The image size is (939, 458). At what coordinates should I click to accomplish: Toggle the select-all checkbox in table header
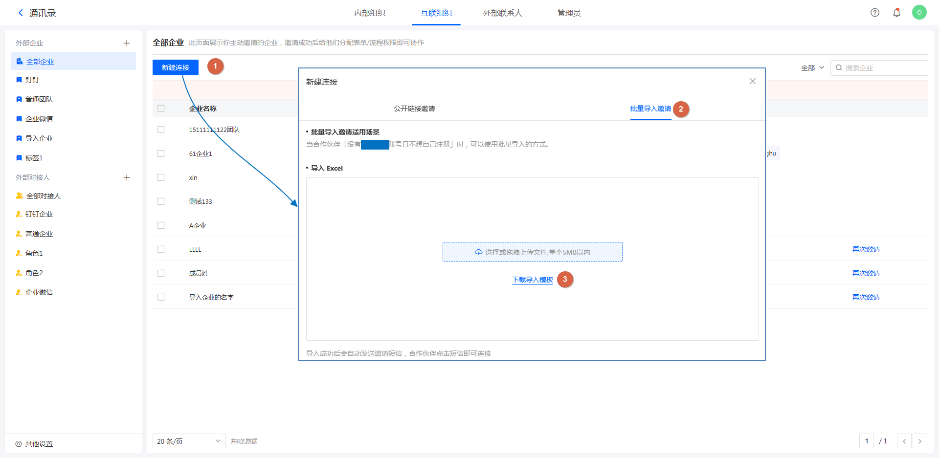[161, 109]
